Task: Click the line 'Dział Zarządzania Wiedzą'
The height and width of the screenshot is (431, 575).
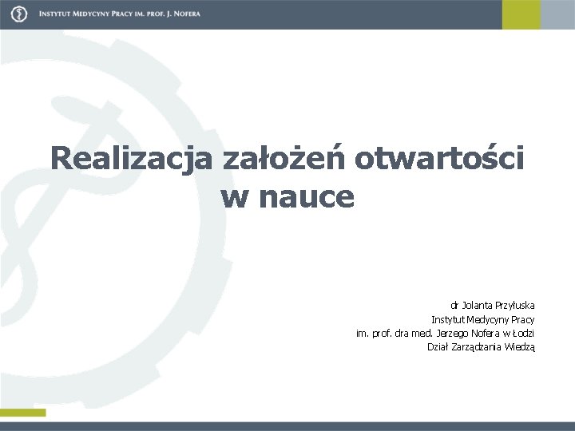Action: pos(481,346)
